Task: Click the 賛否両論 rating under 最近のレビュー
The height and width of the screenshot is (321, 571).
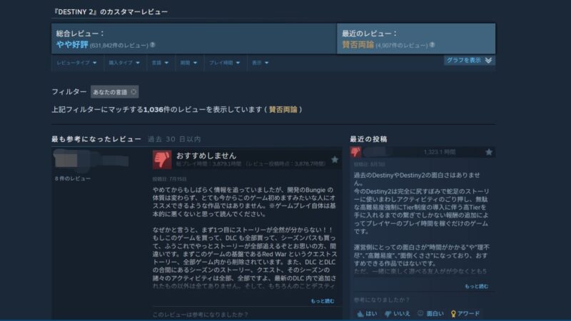Action: [x=358, y=44]
